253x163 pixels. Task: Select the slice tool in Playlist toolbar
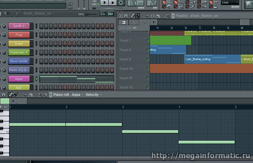[158, 15]
